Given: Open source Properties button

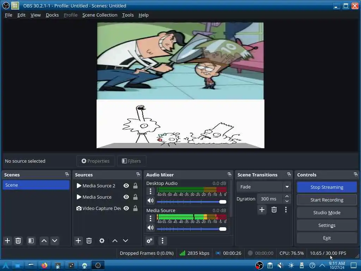Looking at the screenshot, I should click(x=96, y=161).
